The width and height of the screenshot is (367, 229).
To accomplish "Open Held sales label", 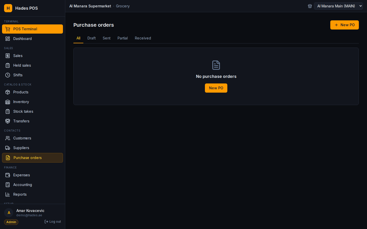I will click(x=22, y=65).
